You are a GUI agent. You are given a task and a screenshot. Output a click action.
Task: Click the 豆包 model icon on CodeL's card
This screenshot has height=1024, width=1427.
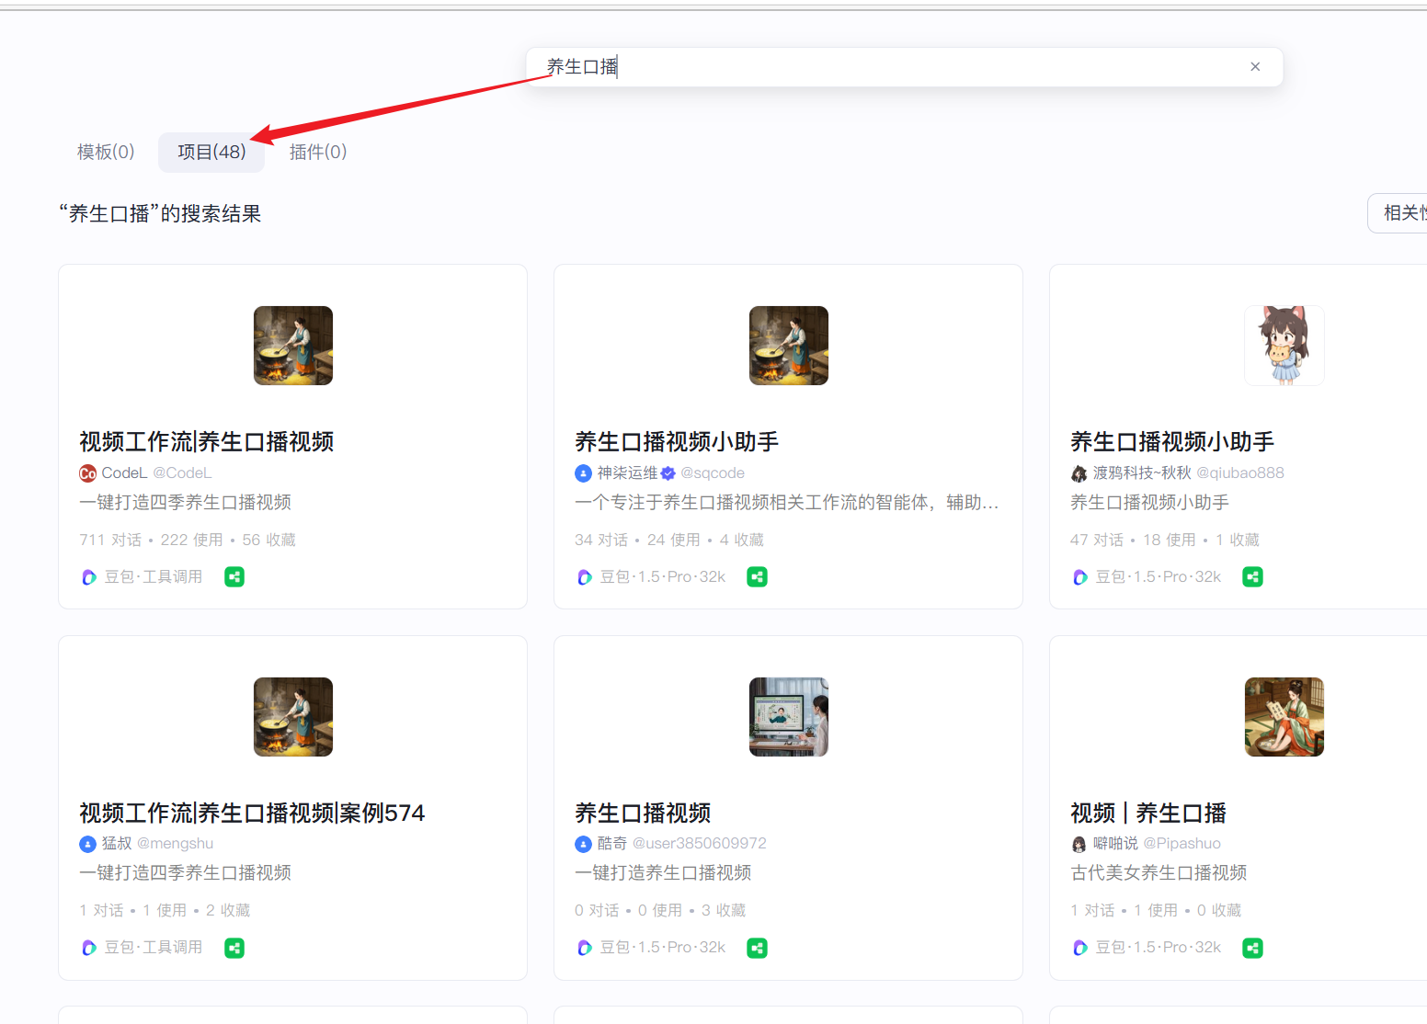tap(89, 577)
